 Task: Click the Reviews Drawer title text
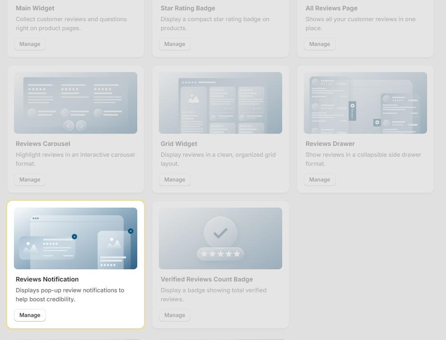tap(330, 144)
